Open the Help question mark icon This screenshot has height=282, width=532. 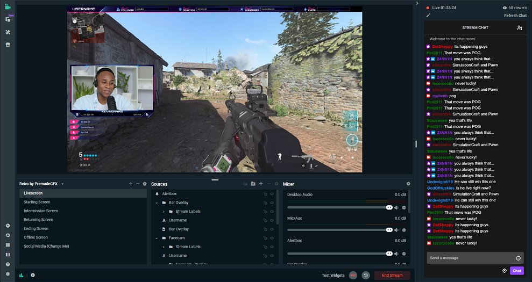coord(8,264)
